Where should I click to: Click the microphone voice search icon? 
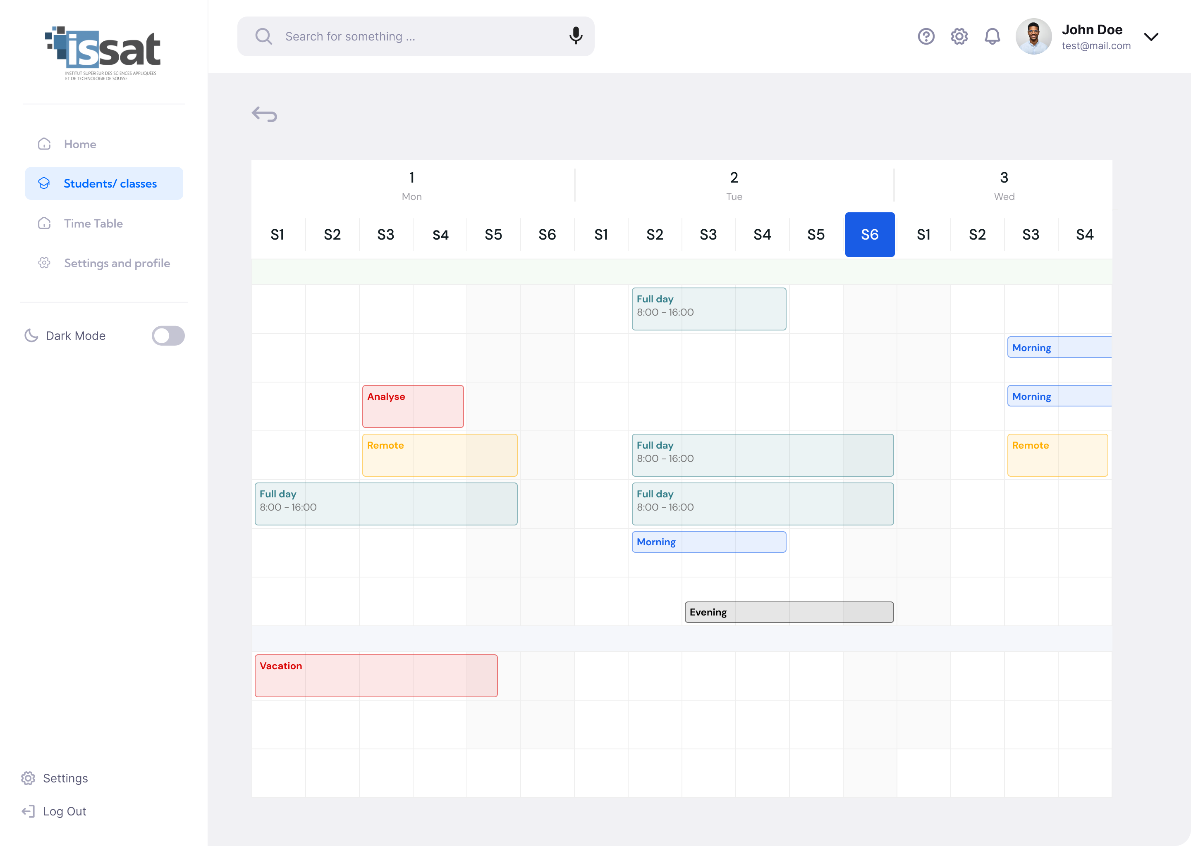576,36
